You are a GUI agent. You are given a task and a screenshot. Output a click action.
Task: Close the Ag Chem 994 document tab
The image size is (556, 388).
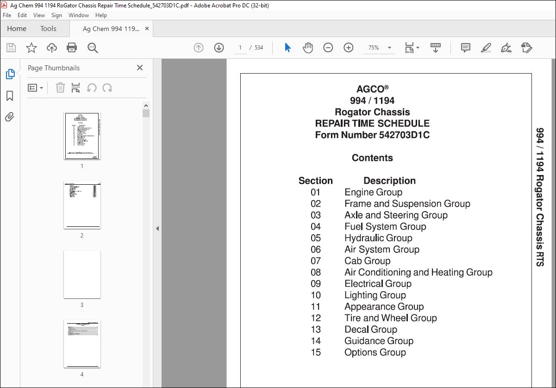click(x=147, y=29)
